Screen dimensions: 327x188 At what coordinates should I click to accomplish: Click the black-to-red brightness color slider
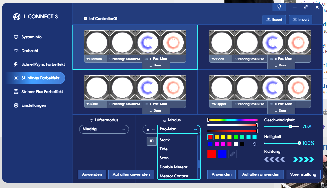coord(232,131)
